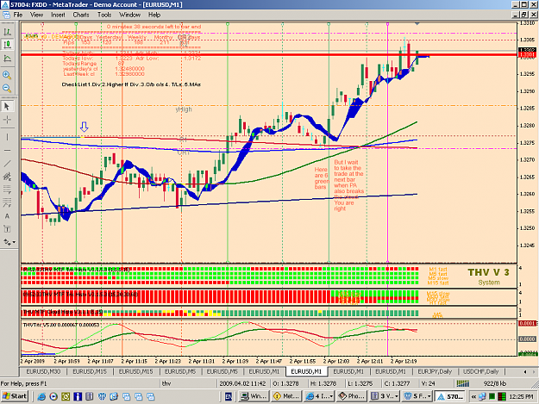Image resolution: width=539 pixels, height=404 pixels.
Task: Click the EN language bar indicator
Action: [229, 396]
